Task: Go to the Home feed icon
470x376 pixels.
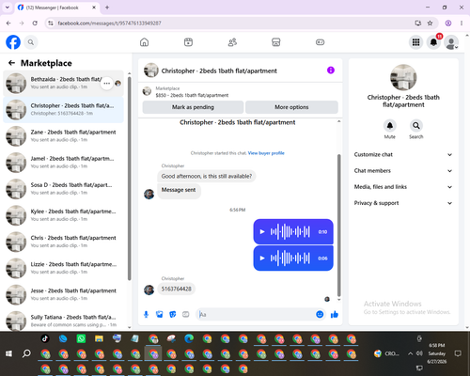Action: tap(144, 42)
